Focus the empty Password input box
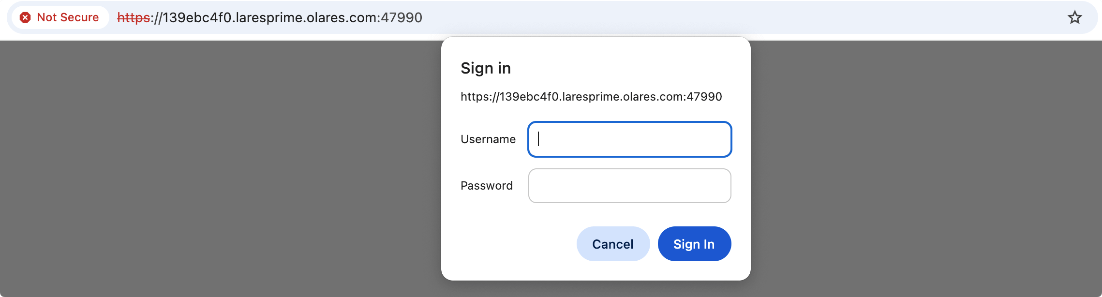 coord(629,186)
